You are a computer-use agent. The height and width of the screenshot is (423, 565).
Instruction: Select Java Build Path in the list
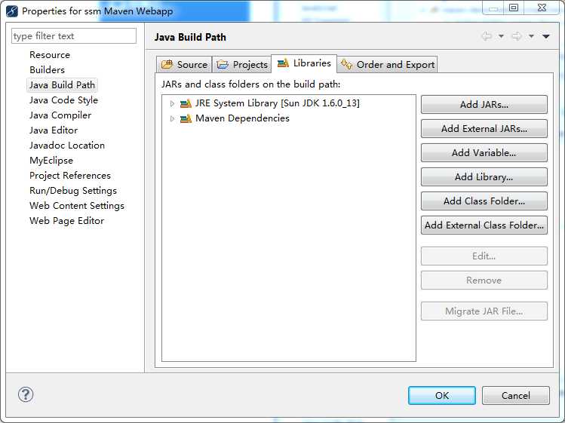tap(62, 85)
